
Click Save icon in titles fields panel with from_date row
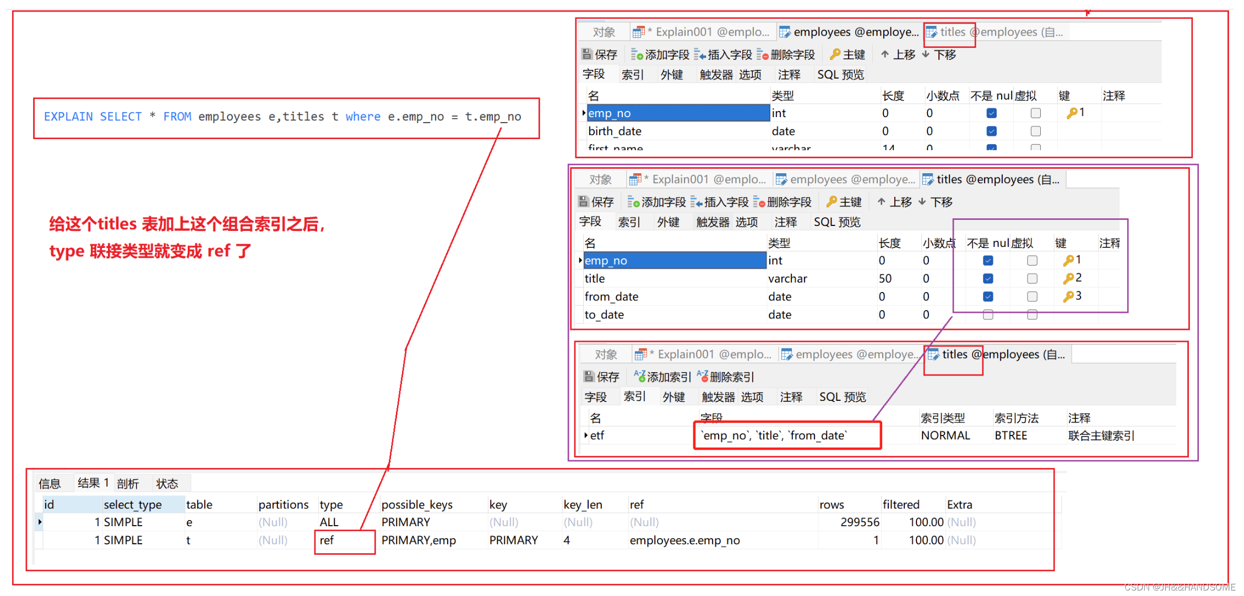(584, 202)
